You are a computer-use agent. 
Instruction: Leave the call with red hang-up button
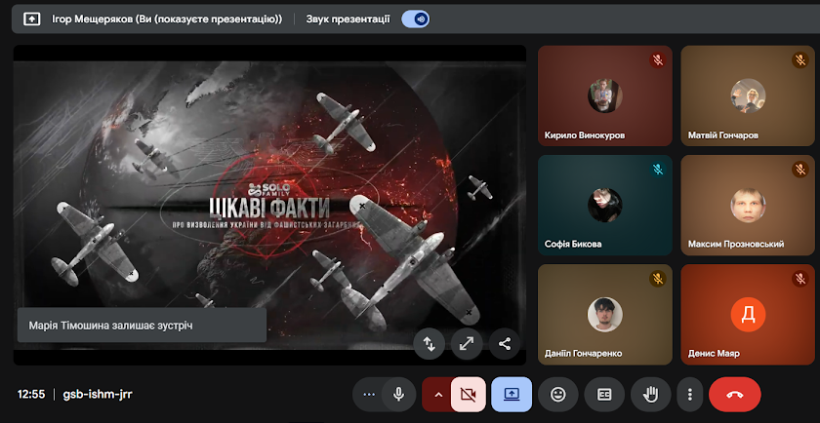pyautogui.click(x=734, y=394)
